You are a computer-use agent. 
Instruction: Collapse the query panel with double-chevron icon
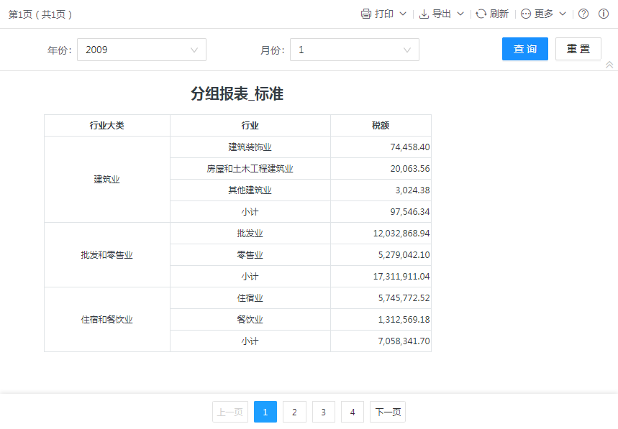(609, 65)
